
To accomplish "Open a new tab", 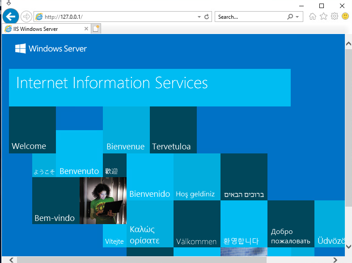I will 96,29.
